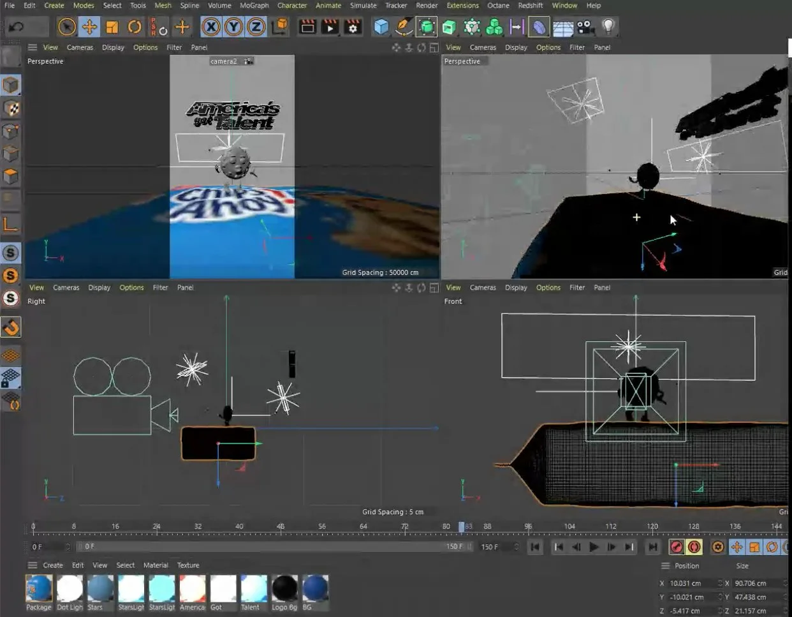Open the Render menu

[x=427, y=5]
